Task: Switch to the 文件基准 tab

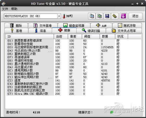Action: pos(43,26)
